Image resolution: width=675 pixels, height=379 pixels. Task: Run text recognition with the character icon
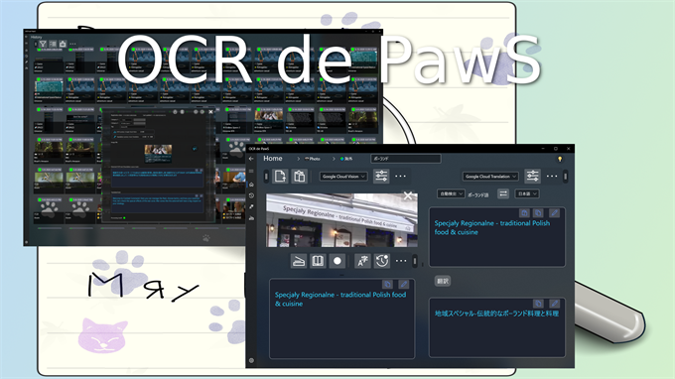362,261
